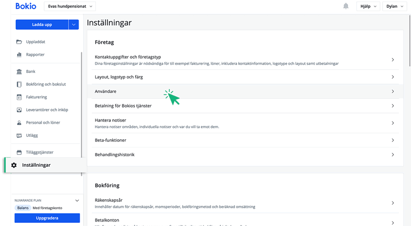
Task: Open Layout, logotyp och färg settings
Action: tap(245, 77)
